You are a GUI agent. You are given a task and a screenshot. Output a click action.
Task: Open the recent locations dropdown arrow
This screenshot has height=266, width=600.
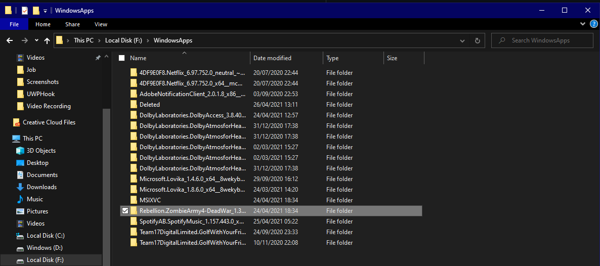coord(37,40)
